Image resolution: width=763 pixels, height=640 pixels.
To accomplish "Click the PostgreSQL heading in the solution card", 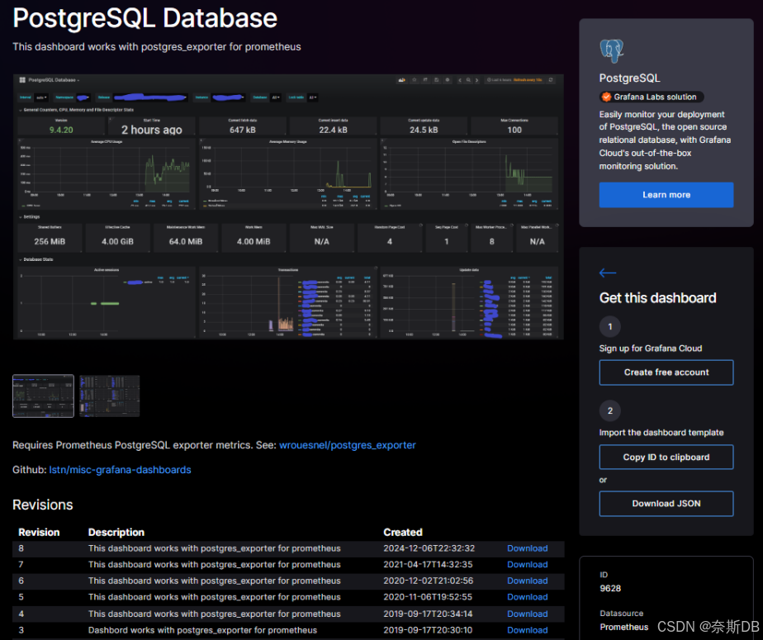I will tap(630, 78).
